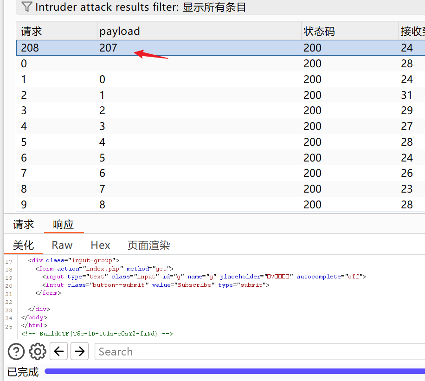Go to next search match arrow
This screenshot has height=381, width=425.
[80, 351]
